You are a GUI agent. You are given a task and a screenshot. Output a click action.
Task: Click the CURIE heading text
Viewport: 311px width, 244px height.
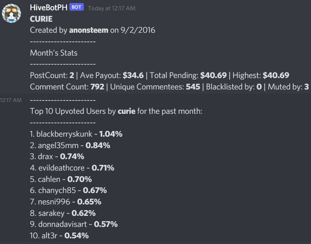point(41,19)
